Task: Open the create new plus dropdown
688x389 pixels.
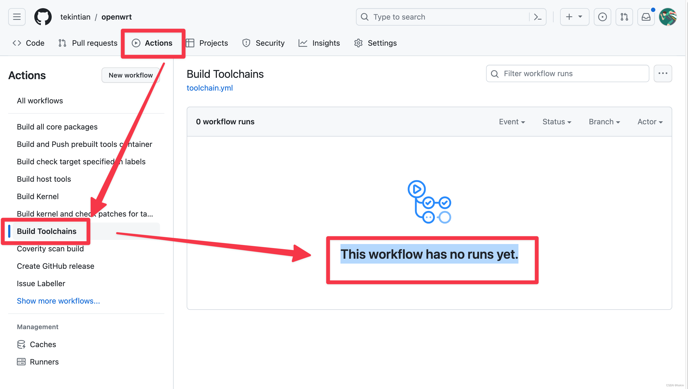Action: click(x=575, y=17)
